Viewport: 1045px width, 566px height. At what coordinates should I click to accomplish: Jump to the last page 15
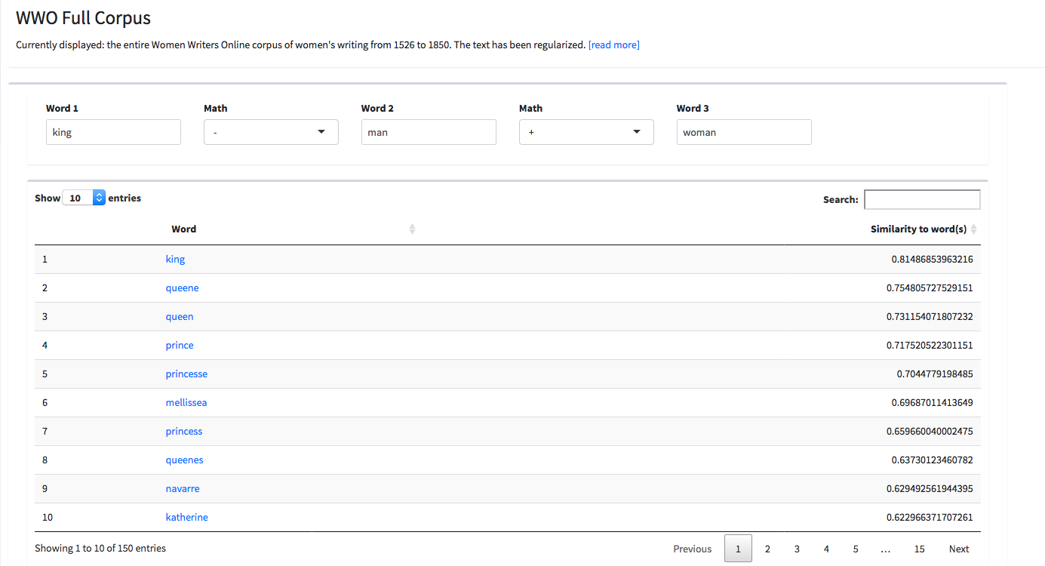pyautogui.click(x=919, y=549)
